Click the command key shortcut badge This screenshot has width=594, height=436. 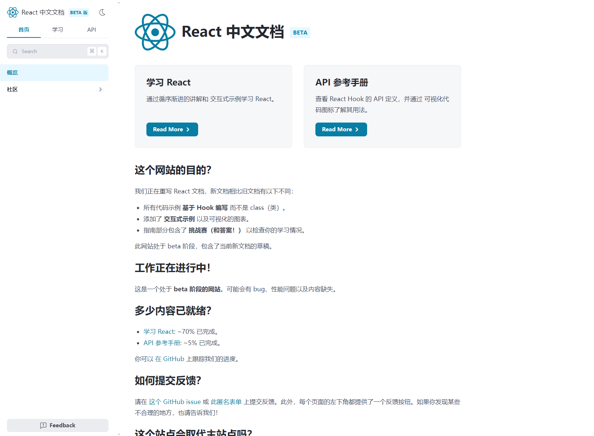pyautogui.click(x=92, y=51)
